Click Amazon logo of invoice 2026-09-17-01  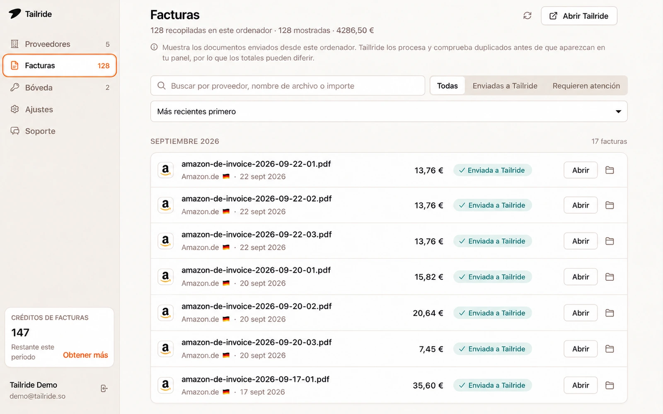[165, 385]
